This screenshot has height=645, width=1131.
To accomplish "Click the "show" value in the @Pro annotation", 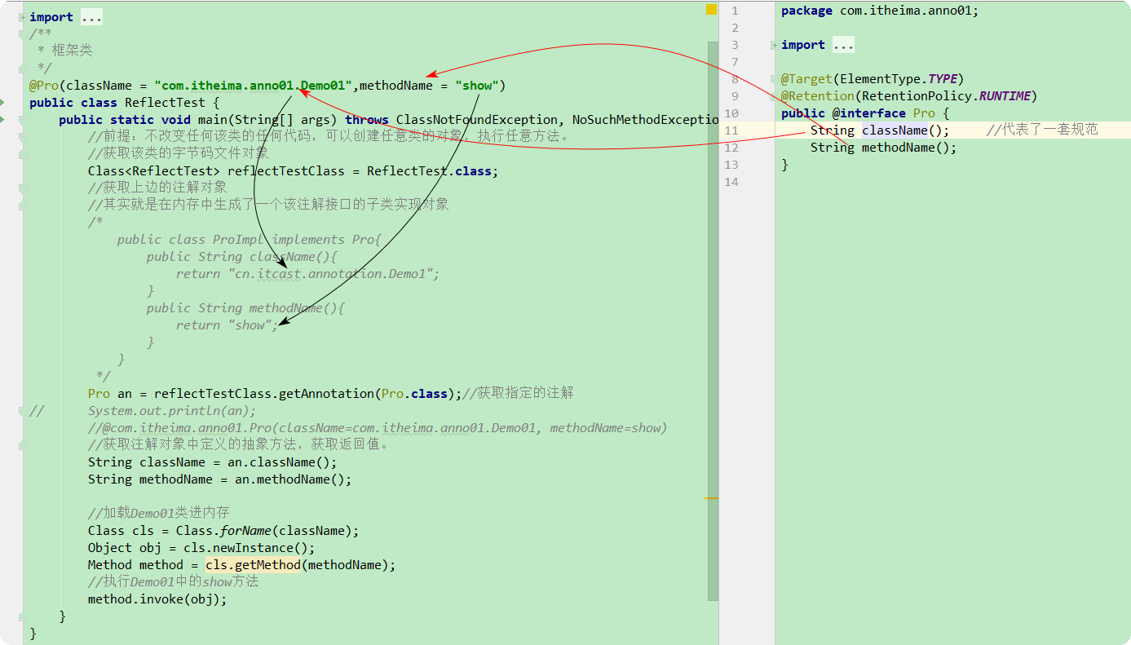I will pos(477,86).
